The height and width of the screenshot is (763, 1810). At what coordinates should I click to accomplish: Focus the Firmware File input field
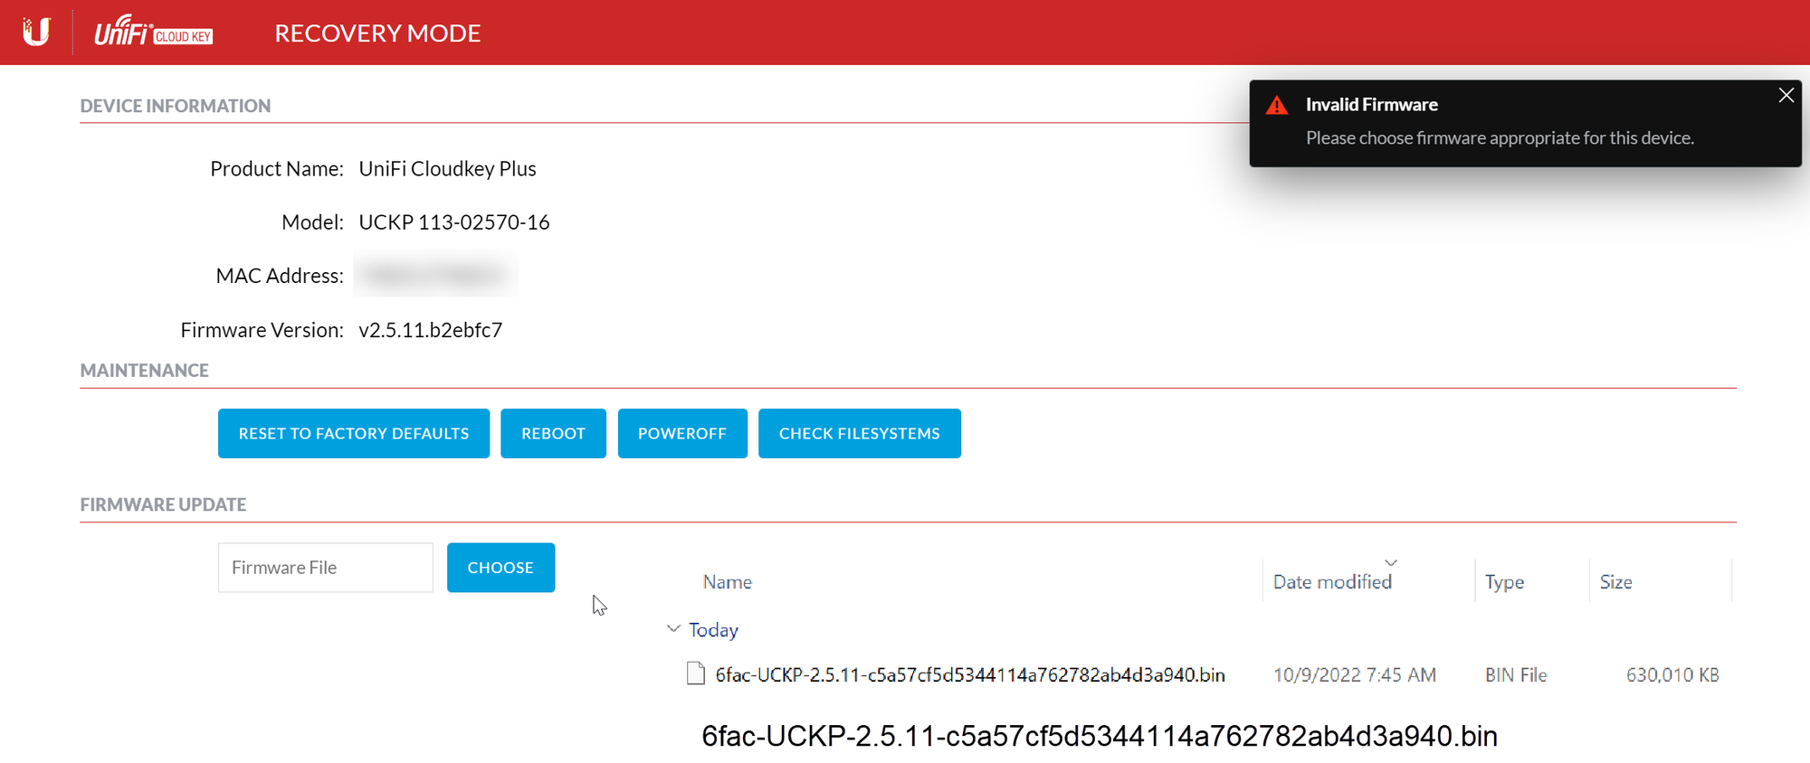click(x=325, y=568)
